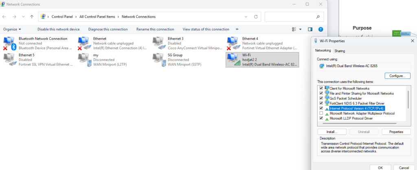Click the Control Panel address bar icon

point(43,16)
